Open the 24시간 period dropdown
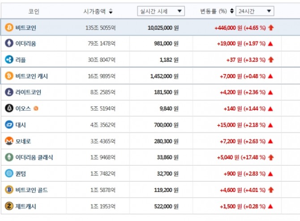This screenshot has height=221, width=300. click(x=255, y=11)
